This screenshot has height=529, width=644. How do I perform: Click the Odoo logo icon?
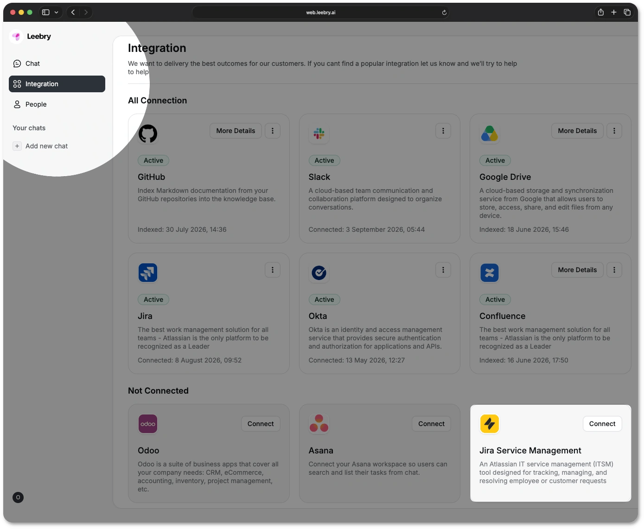coord(148,424)
